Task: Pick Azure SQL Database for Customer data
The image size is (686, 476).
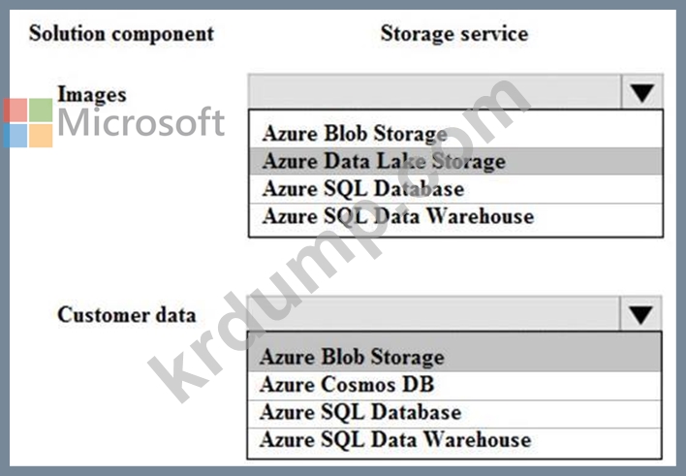Action: (454, 413)
